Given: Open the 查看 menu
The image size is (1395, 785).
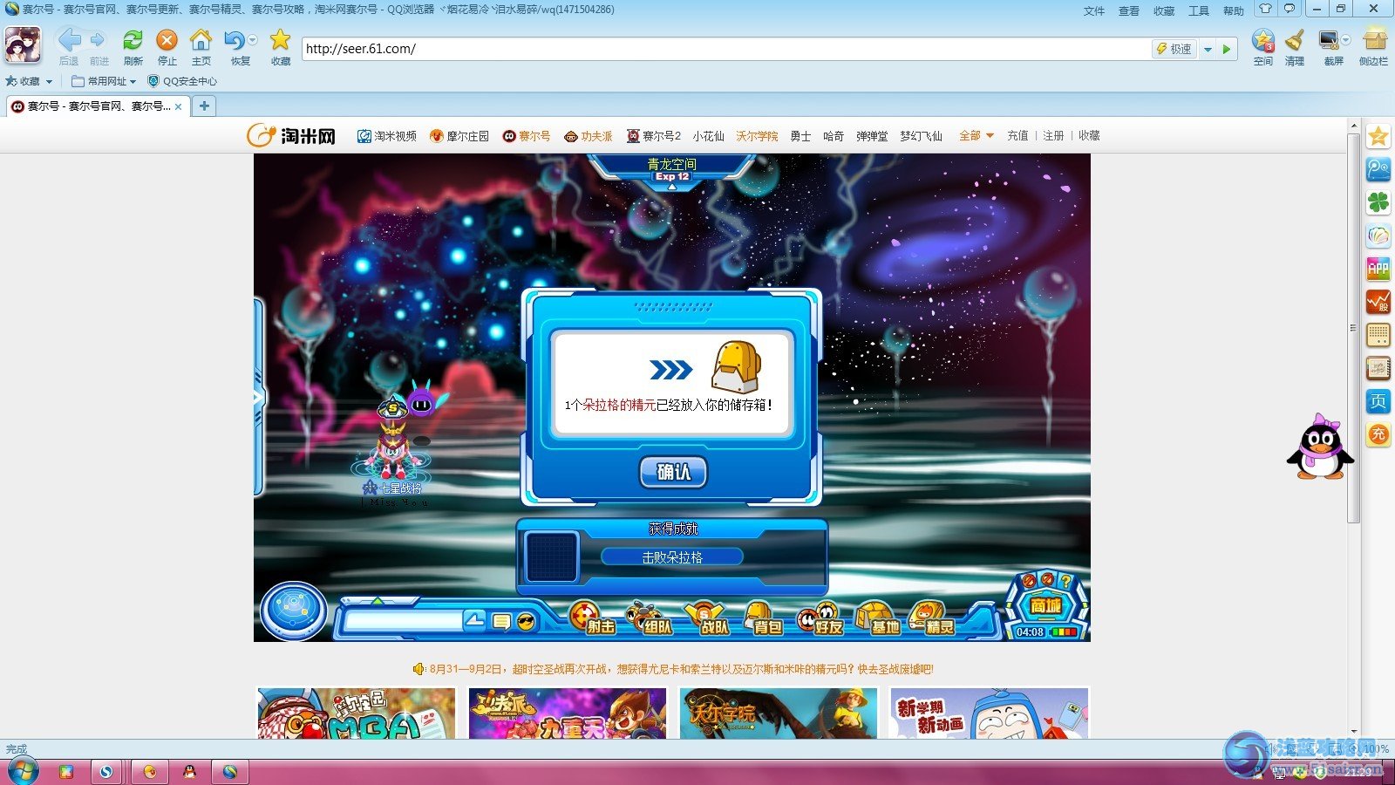Looking at the screenshot, I should click(1129, 10).
